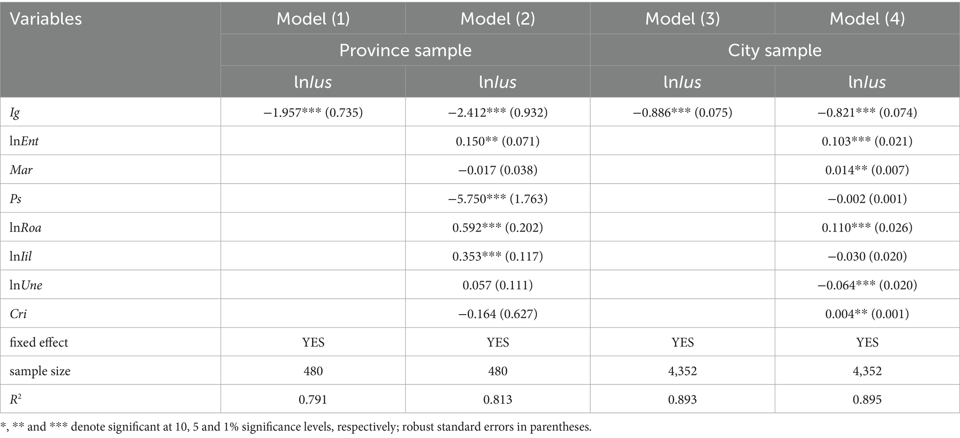
Task: Click the Variables column header
Action: coord(46,19)
